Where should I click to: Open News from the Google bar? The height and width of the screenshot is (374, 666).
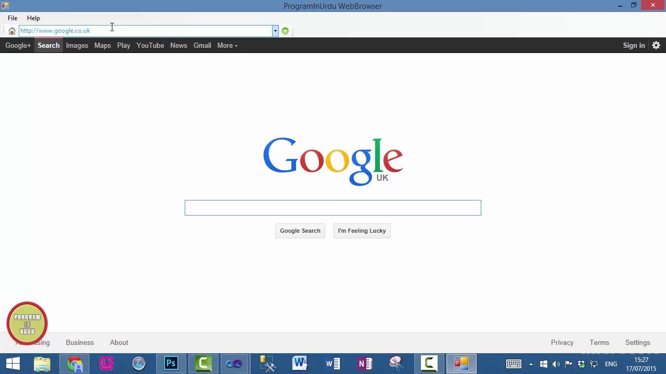coord(178,45)
